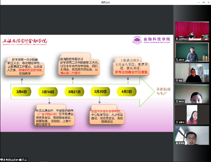211x162 pixels.
Task: Click the mic icon on the bottom highlighted speaker tile
Action: click(x=177, y=143)
